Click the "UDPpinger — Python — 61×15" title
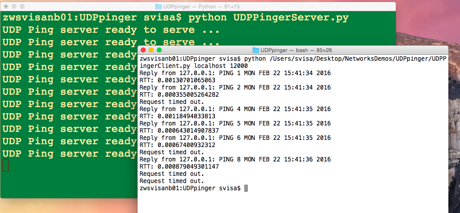The image size is (460, 213). pyautogui.click(x=199, y=6)
